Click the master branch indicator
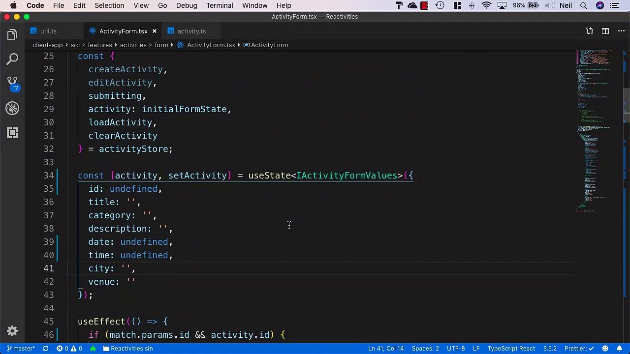The width and height of the screenshot is (630, 354). point(20,349)
